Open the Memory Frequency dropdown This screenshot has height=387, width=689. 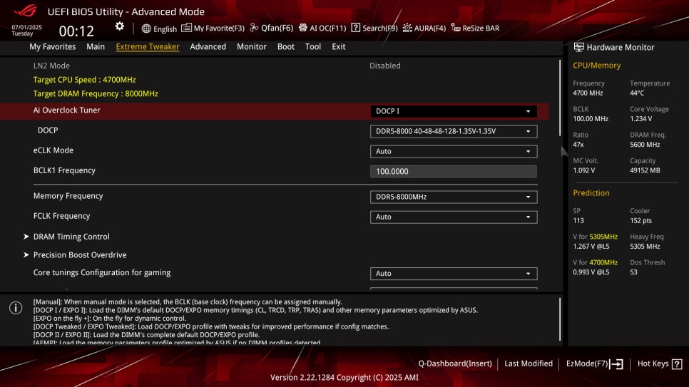[x=454, y=197]
